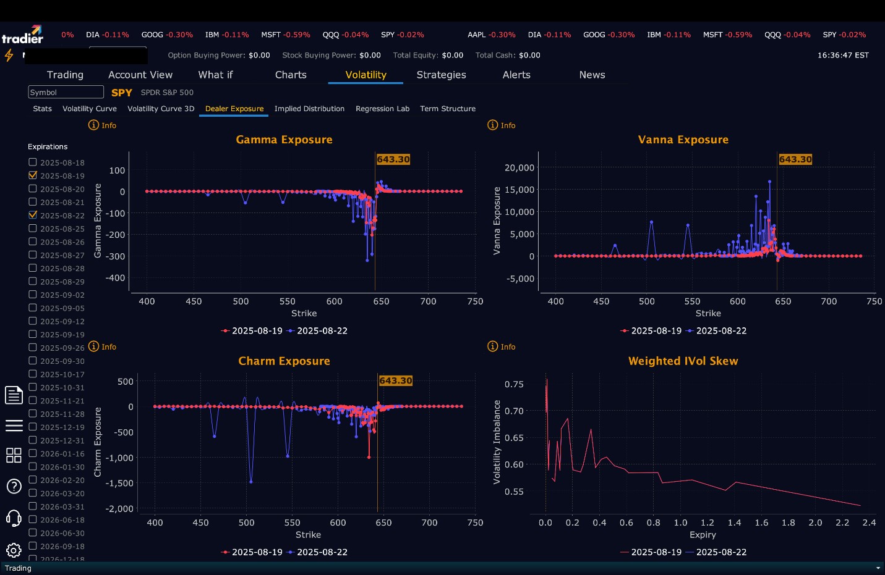Viewport: 885px width, 575px height.
Task: Open the hamburger menu in the sidebar
Action: (14, 426)
